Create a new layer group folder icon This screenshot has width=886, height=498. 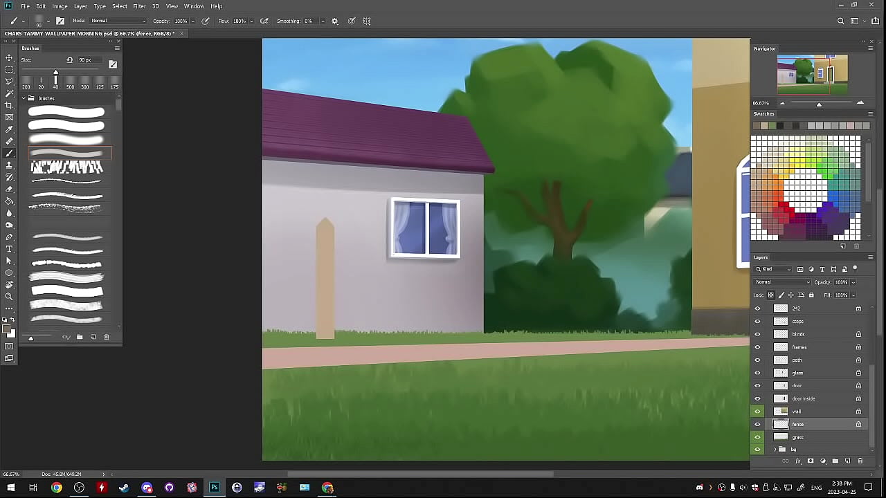(835, 461)
